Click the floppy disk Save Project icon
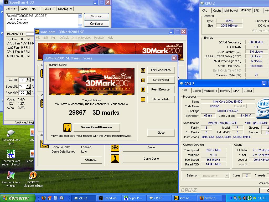Screen dimensions: 269x202 [143, 80]
